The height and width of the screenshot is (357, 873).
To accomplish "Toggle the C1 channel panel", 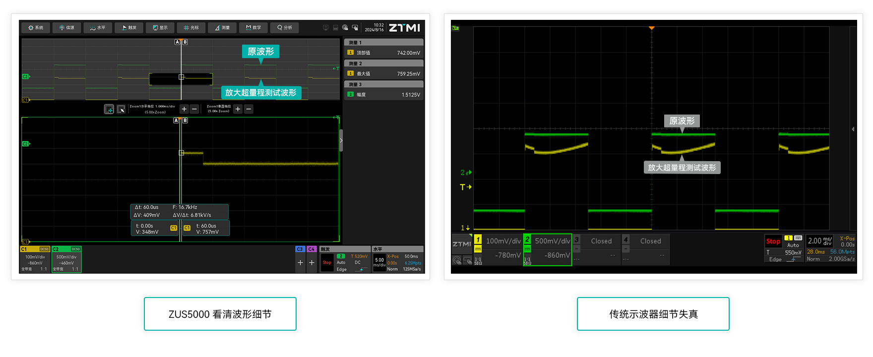I will tap(35, 259).
